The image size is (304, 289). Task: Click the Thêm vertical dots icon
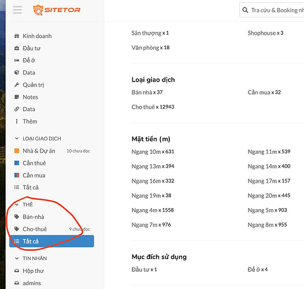[x=17, y=121]
